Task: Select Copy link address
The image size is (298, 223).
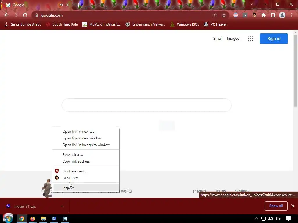Action: click(x=86, y=161)
